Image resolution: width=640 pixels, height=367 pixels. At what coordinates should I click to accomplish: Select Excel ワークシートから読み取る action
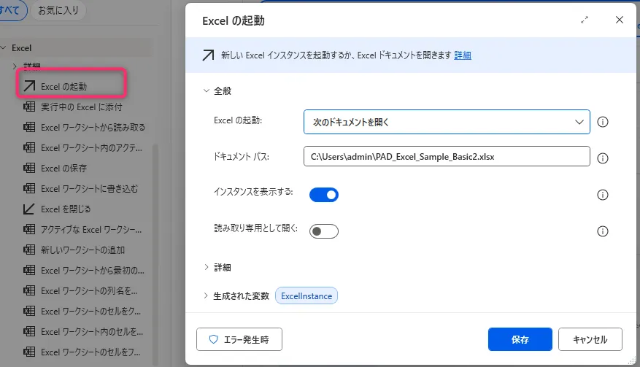93,127
